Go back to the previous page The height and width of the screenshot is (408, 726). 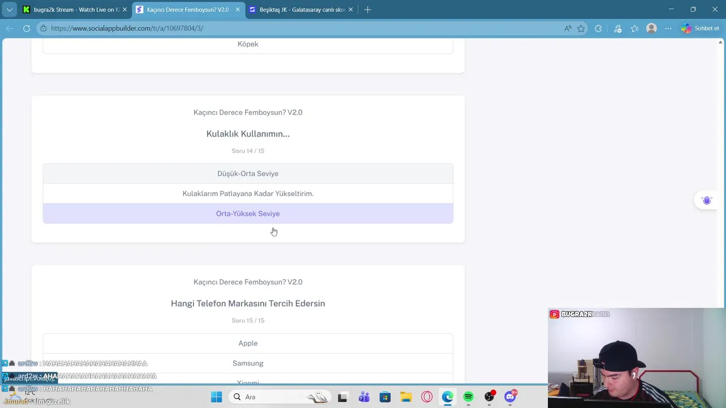[x=10, y=28]
